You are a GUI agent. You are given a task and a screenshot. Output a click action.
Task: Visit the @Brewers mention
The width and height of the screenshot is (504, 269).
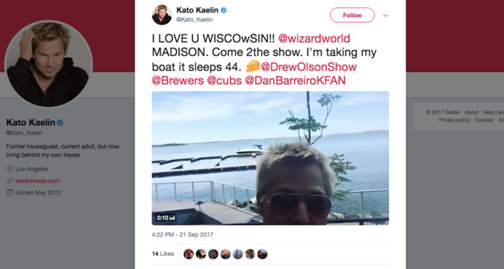click(178, 81)
